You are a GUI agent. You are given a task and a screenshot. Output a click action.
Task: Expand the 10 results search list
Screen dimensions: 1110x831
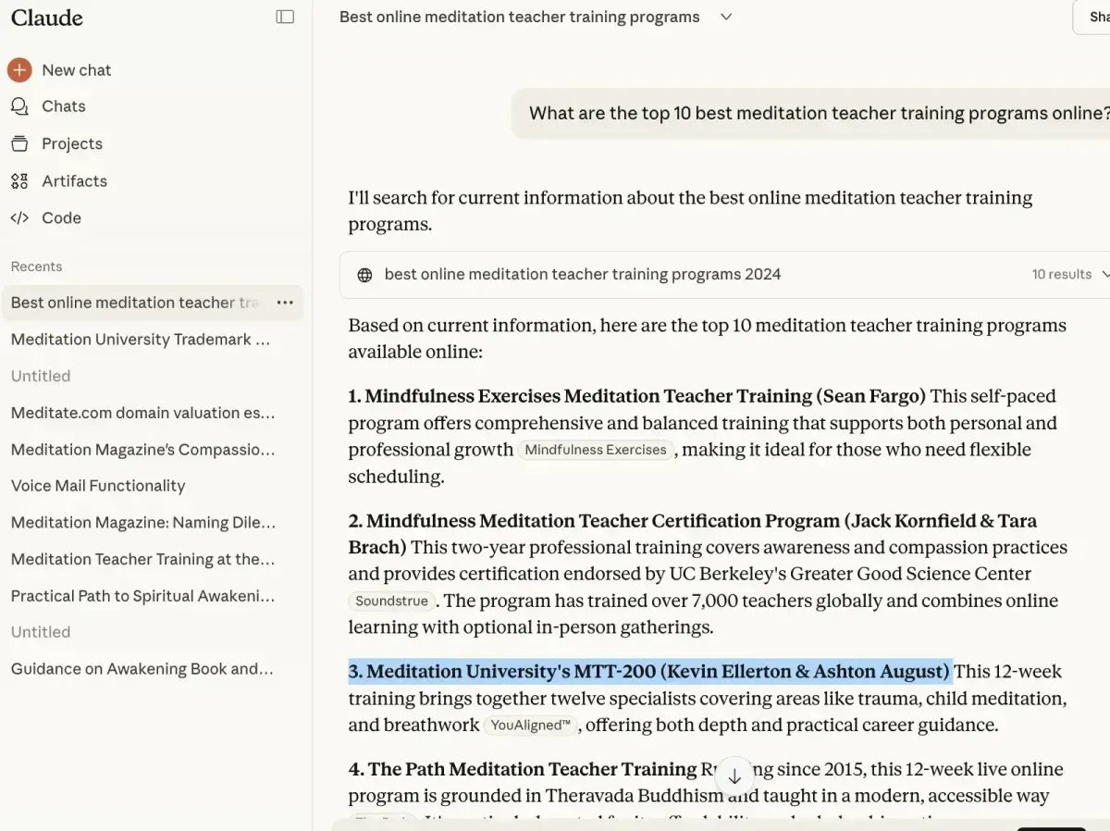coord(1070,275)
